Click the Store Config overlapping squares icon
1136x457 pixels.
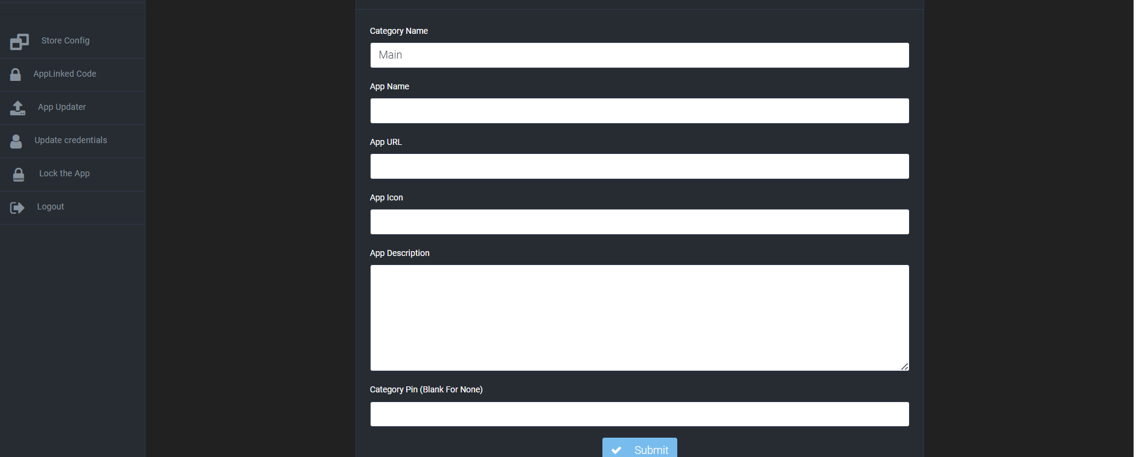(x=19, y=42)
